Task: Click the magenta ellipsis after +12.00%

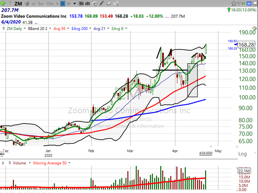Action: pyautogui.click(x=167, y=17)
